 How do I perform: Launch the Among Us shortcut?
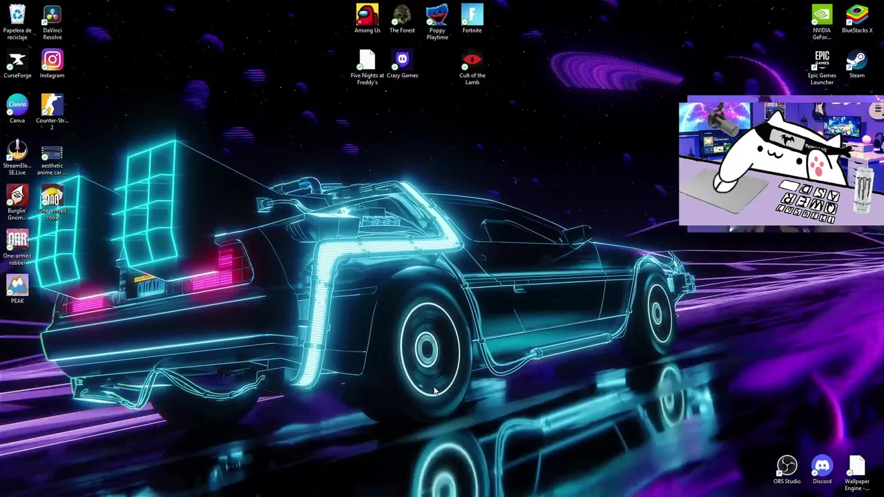[367, 19]
